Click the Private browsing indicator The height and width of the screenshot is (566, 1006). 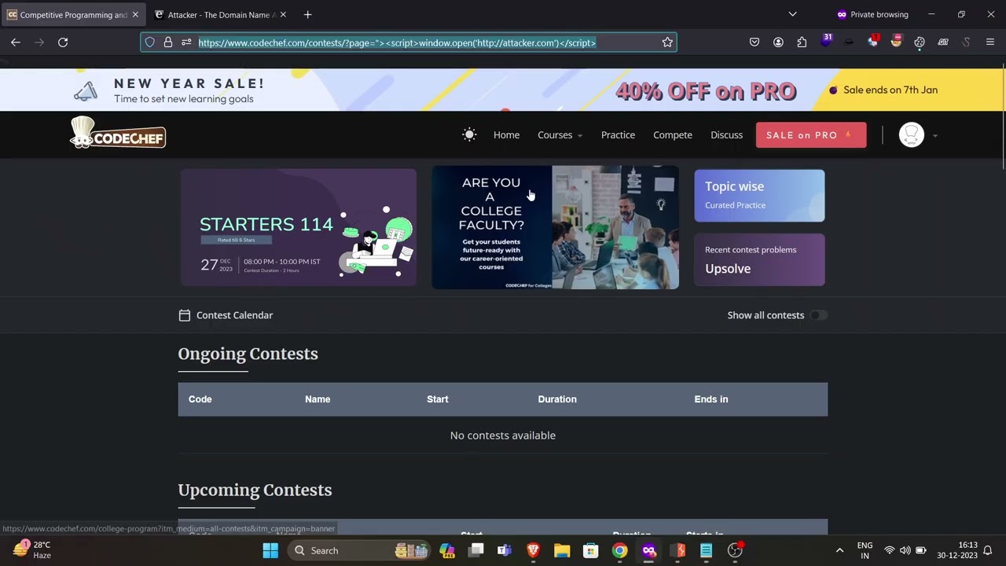coord(872,14)
